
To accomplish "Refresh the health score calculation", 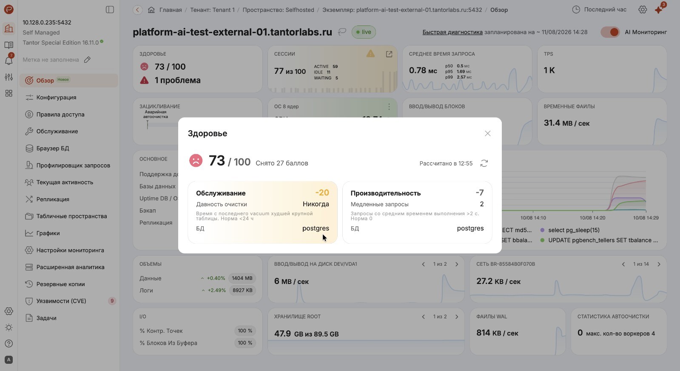I will 484,163.
